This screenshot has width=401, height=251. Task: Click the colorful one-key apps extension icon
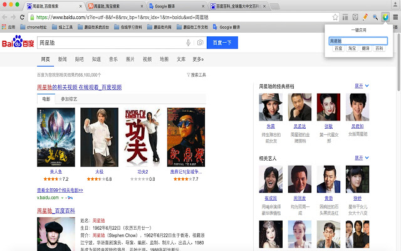click(x=385, y=17)
